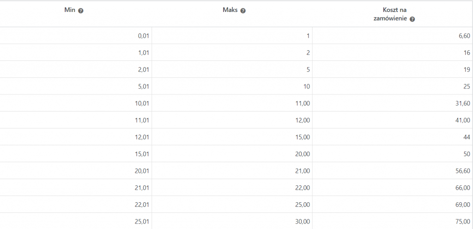Open the Koszt na zamówienie help icon

coord(412,19)
